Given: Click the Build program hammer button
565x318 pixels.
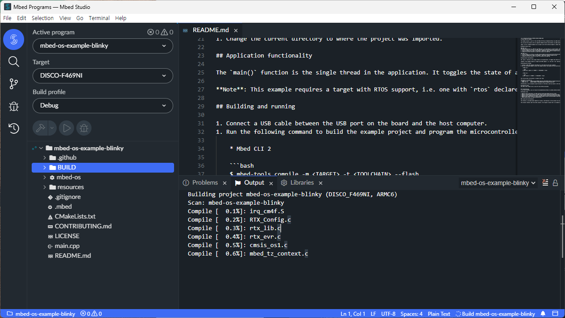Looking at the screenshot, I should coord(40,128).
